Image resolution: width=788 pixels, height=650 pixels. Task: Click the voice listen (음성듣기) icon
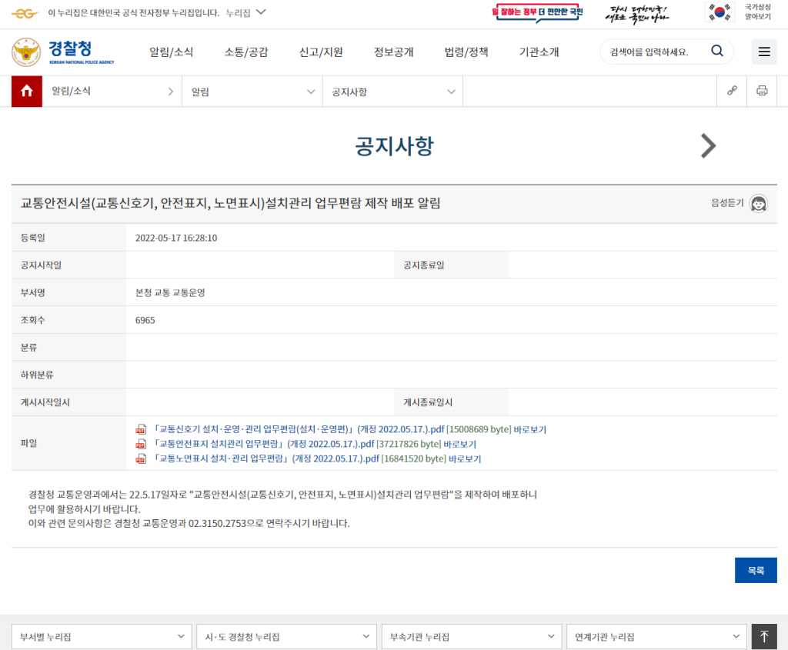point(759,203)
